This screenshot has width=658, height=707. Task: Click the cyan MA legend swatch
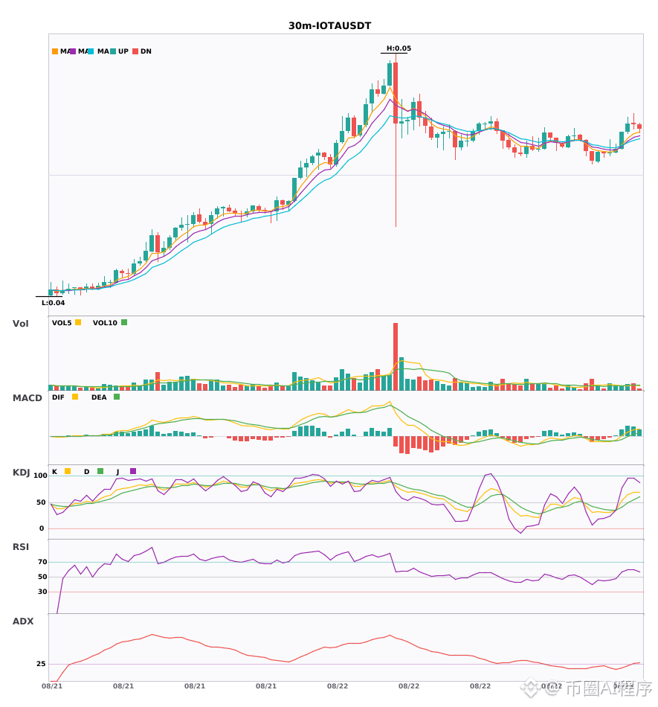[91, 51]
